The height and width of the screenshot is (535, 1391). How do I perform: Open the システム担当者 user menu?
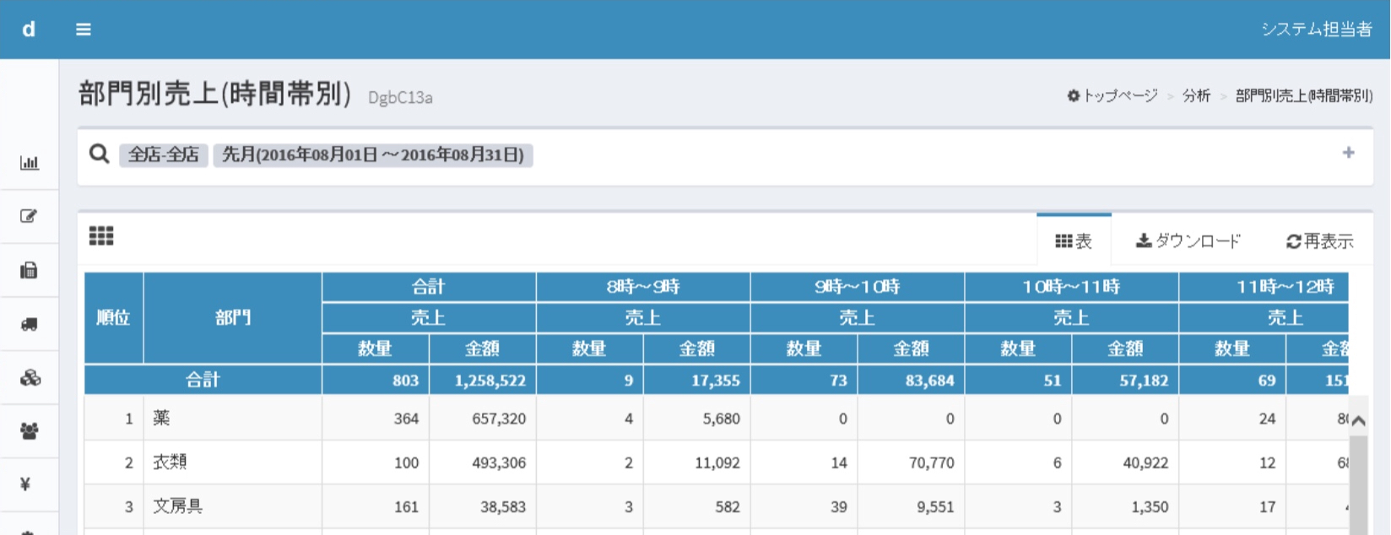coord(1317,30)
